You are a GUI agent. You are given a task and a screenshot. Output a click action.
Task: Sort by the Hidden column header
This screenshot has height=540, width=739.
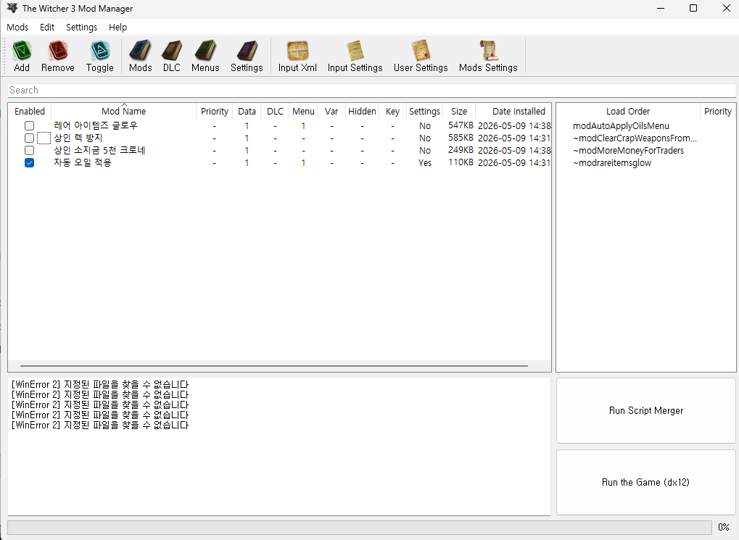pos(362,111)
